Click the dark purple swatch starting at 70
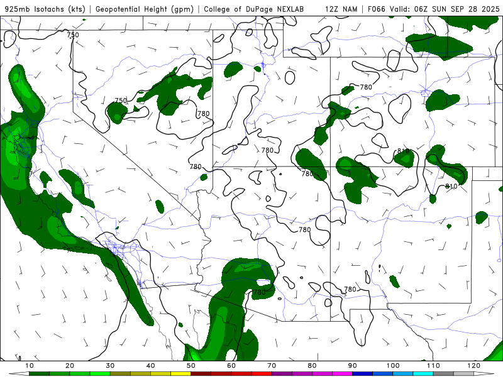Viewport: 503px width, 377px height. pyautogui.click(x=282, y=374)
